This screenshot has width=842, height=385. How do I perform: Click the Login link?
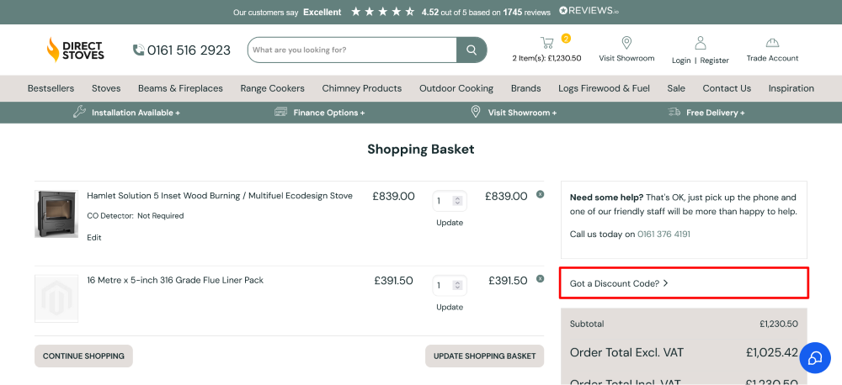(681, 61)
